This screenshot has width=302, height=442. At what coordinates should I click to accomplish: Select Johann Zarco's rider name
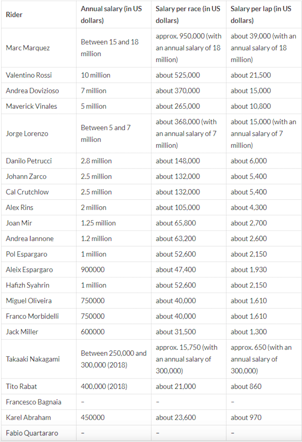26,177
